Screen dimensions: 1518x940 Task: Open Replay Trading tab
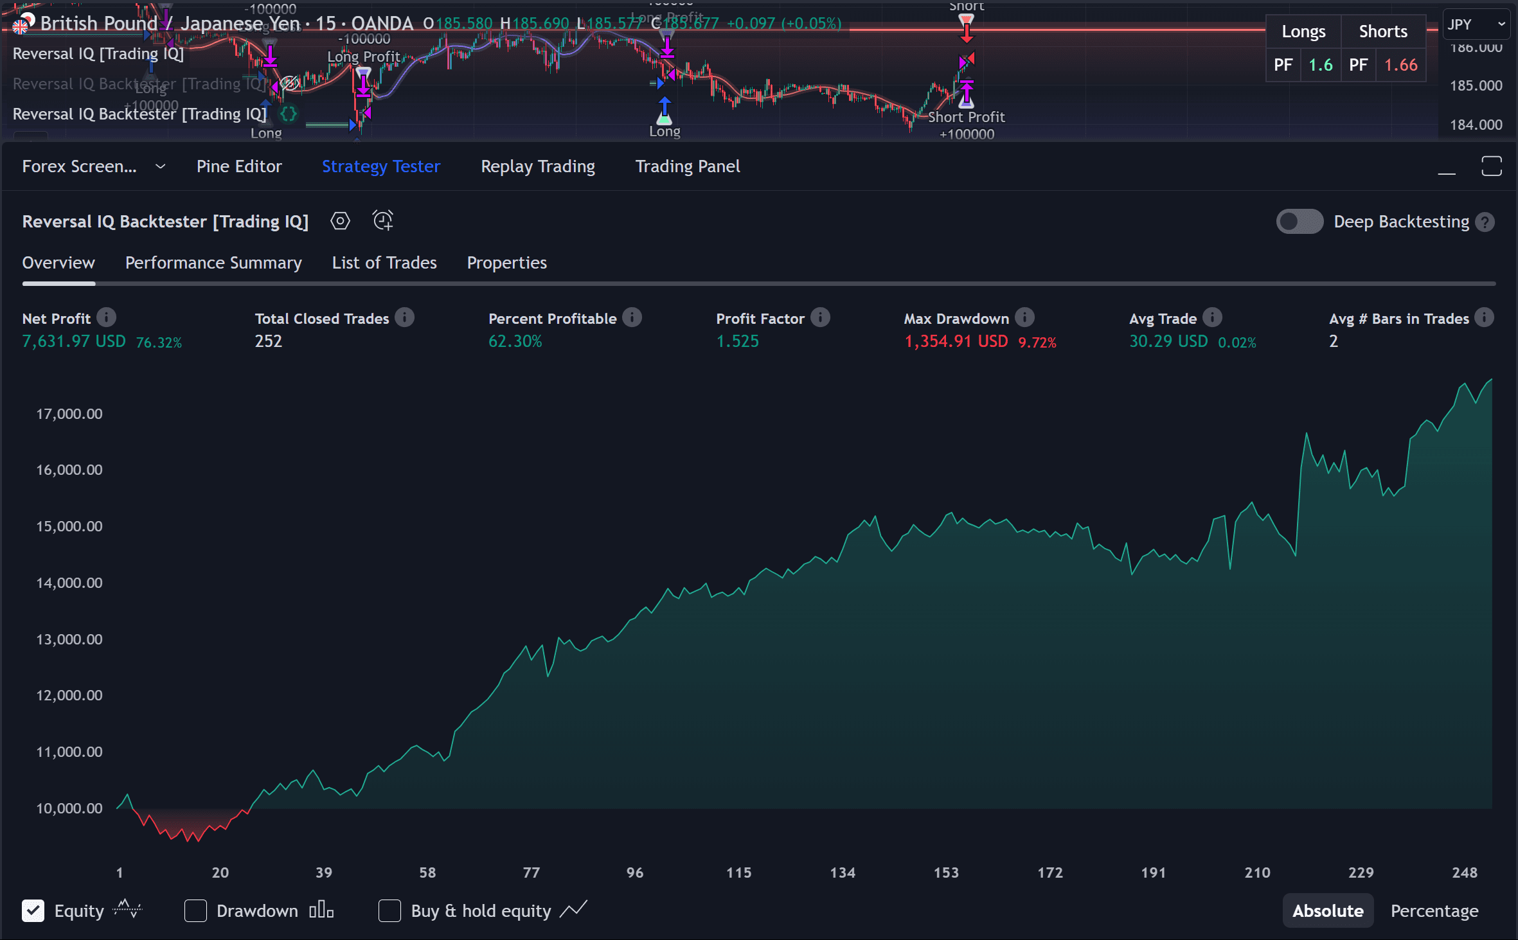pyautogui.click(x=538, y=166)
